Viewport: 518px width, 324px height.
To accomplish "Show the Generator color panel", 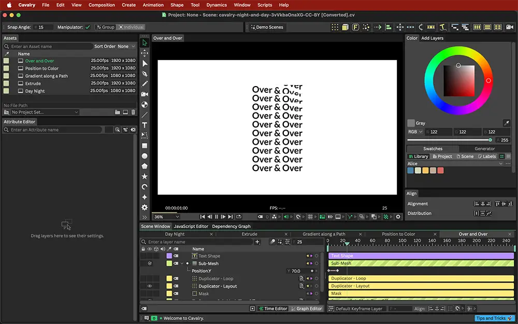I will (485, 149).
